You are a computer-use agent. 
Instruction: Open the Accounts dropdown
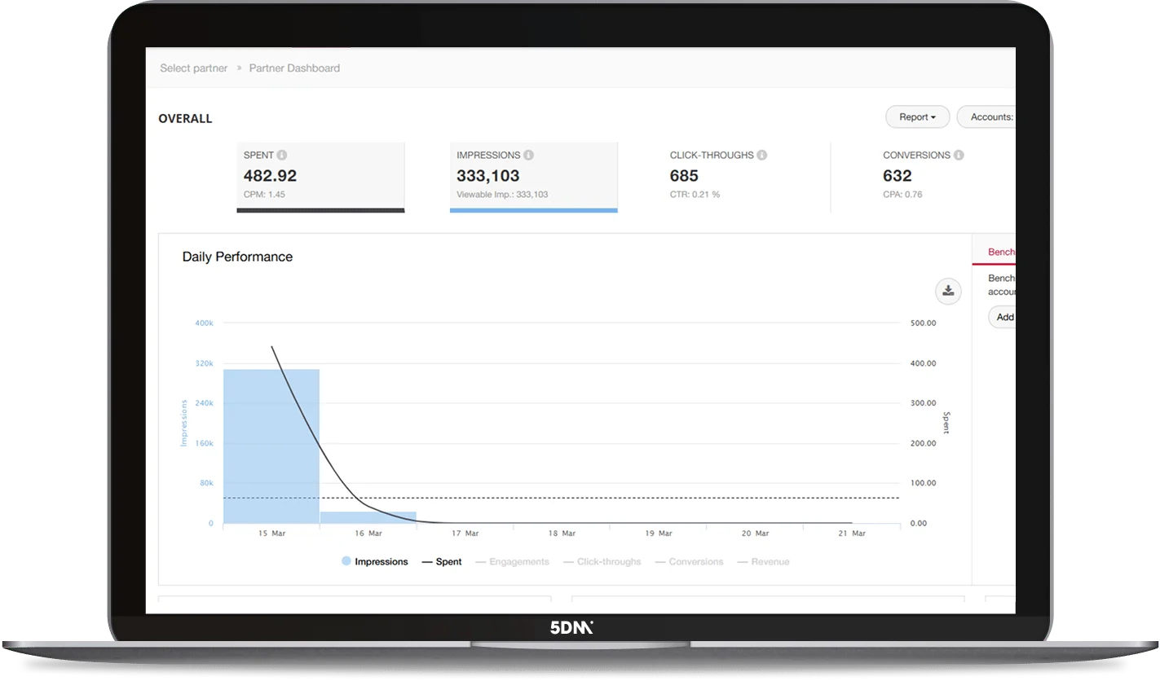click(986, 117)
